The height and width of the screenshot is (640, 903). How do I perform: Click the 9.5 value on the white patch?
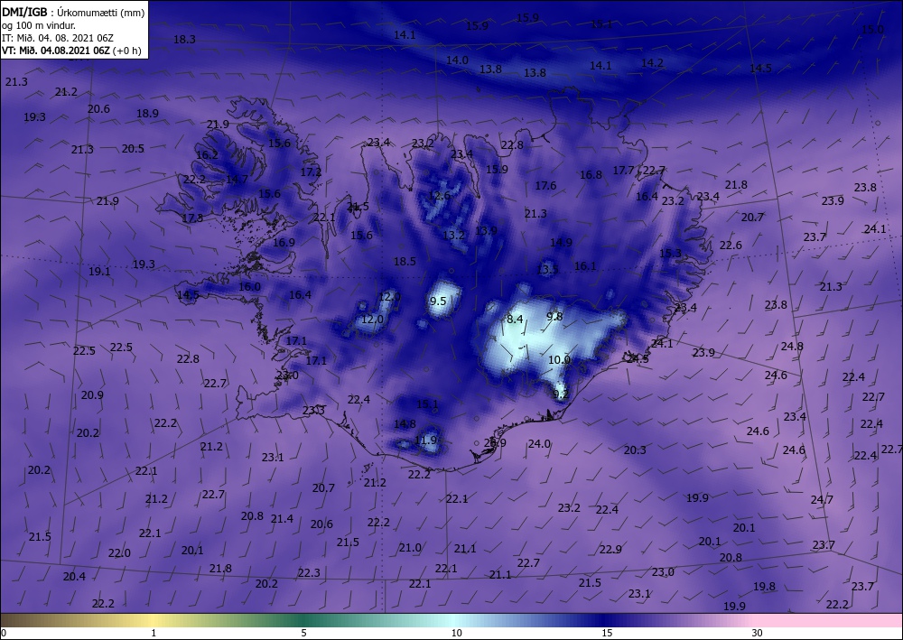(x=438, y=301)
